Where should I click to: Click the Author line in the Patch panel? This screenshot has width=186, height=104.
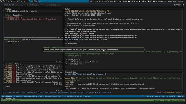(88, 13)
